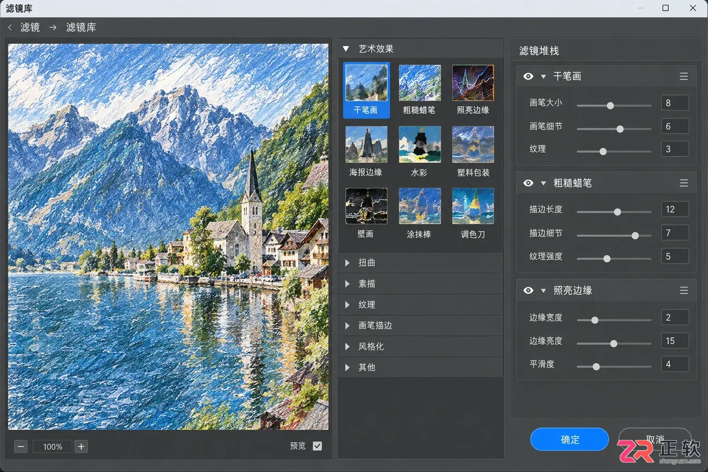The height and width of the screenshot is (472, 708).
Task: Click the 滤镜库 breadcrumb
Action: tap(81, 28)
